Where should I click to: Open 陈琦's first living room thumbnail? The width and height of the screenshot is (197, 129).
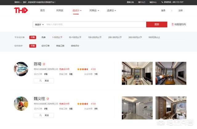[x=137, y=73]
